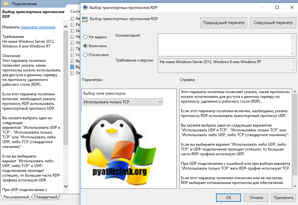Click the policy icon beside the 'Ав' row
This screenshot has width=298, height=205.
point(72,18)
